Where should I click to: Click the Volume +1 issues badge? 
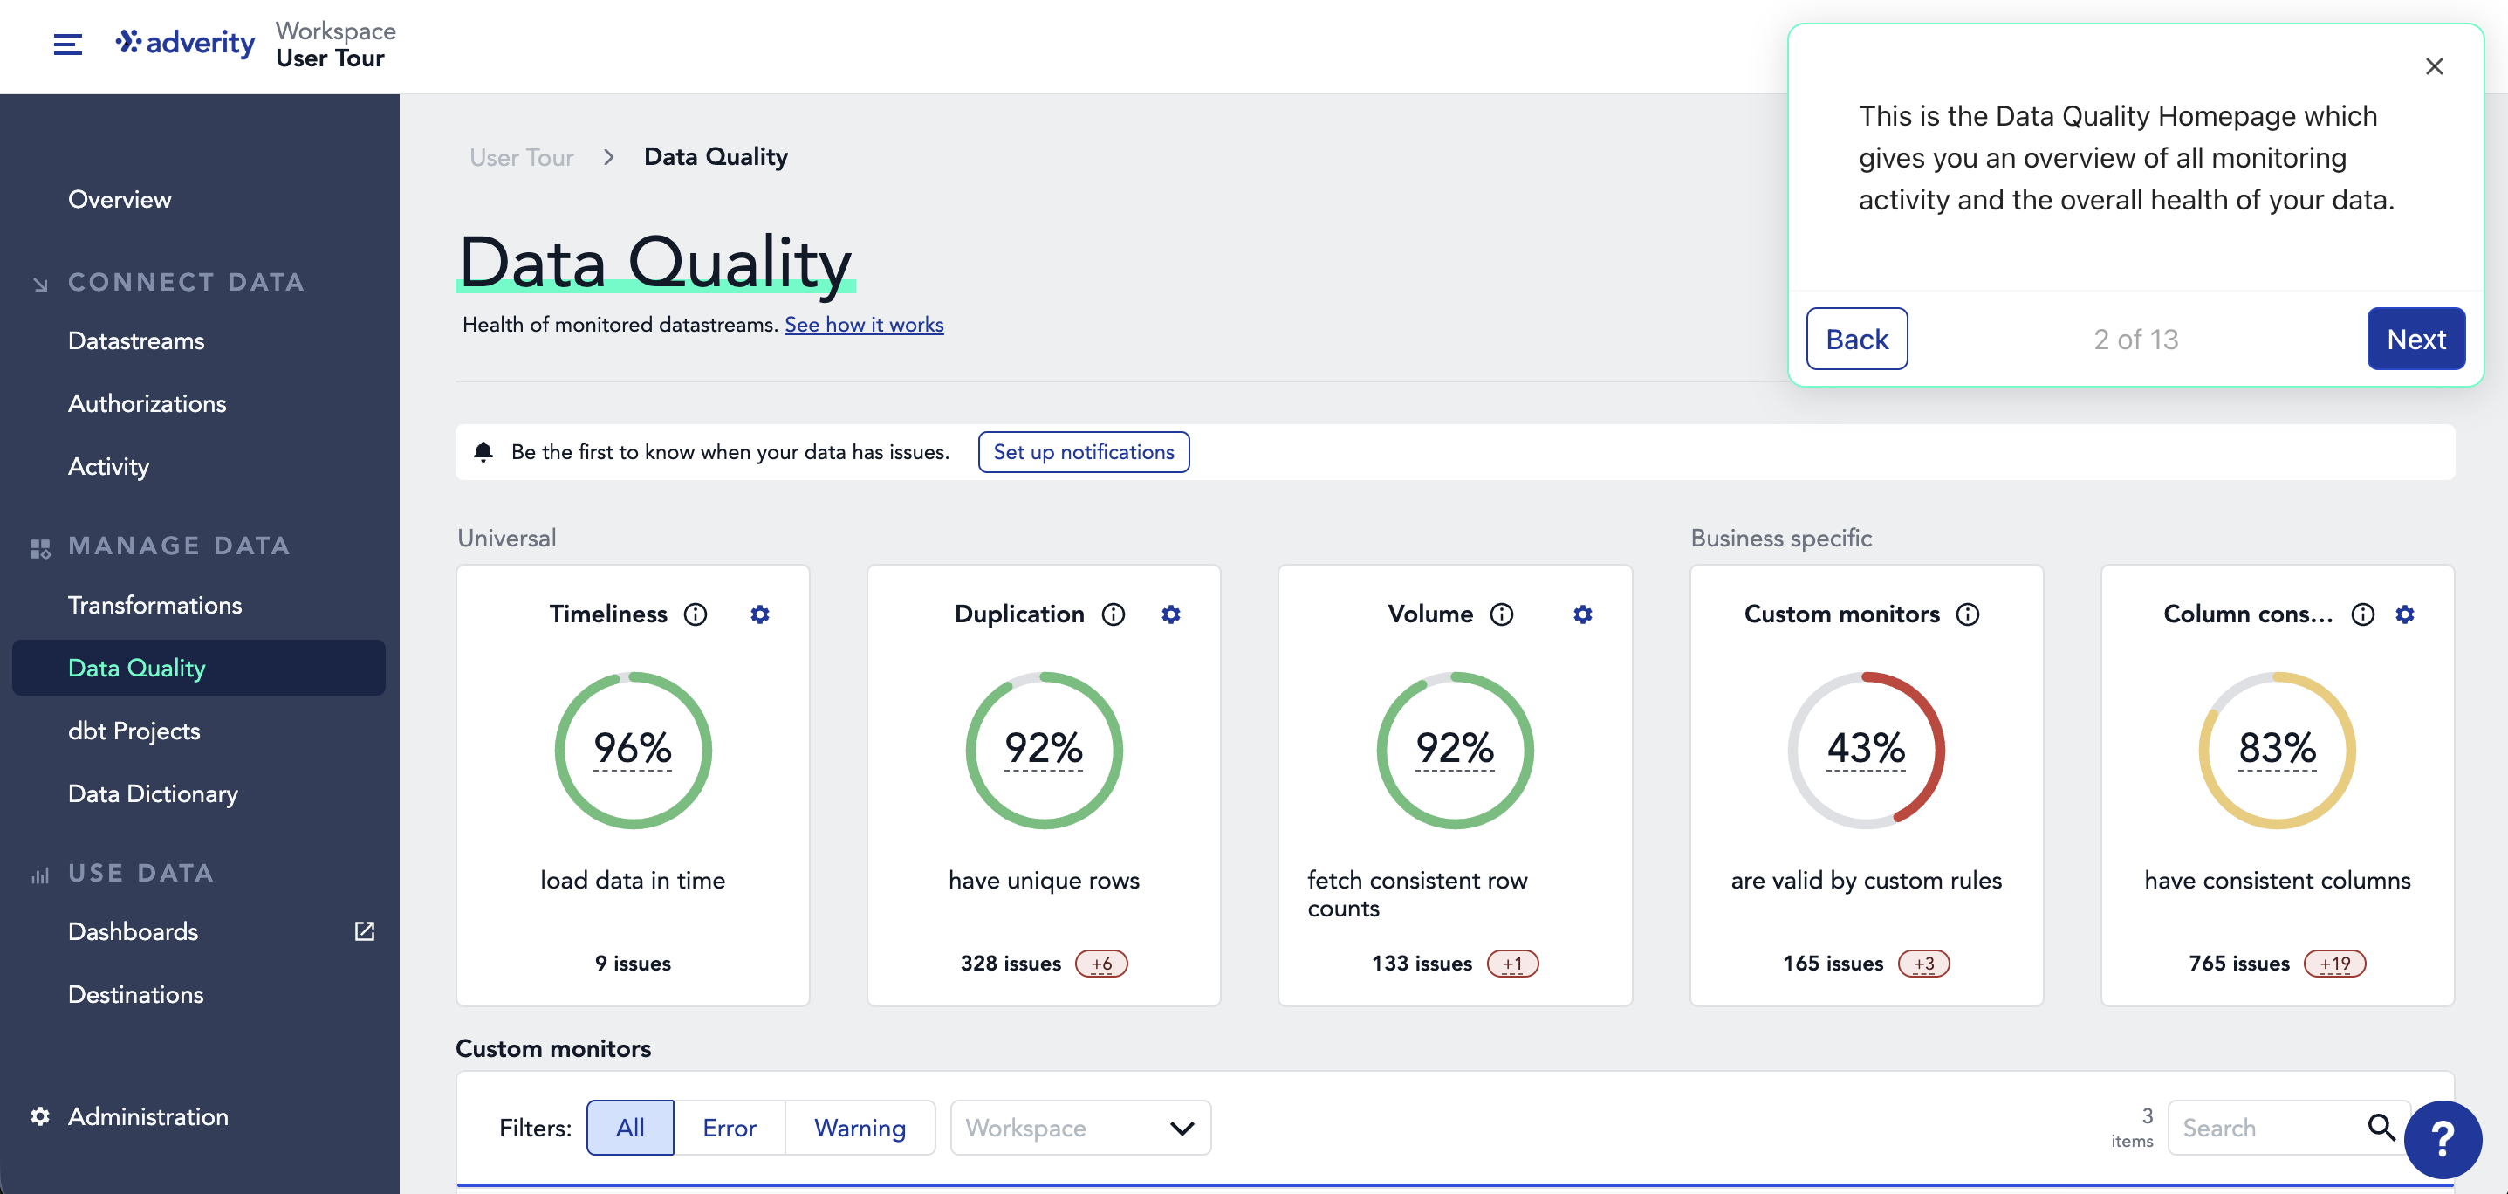coord(1513,964)
